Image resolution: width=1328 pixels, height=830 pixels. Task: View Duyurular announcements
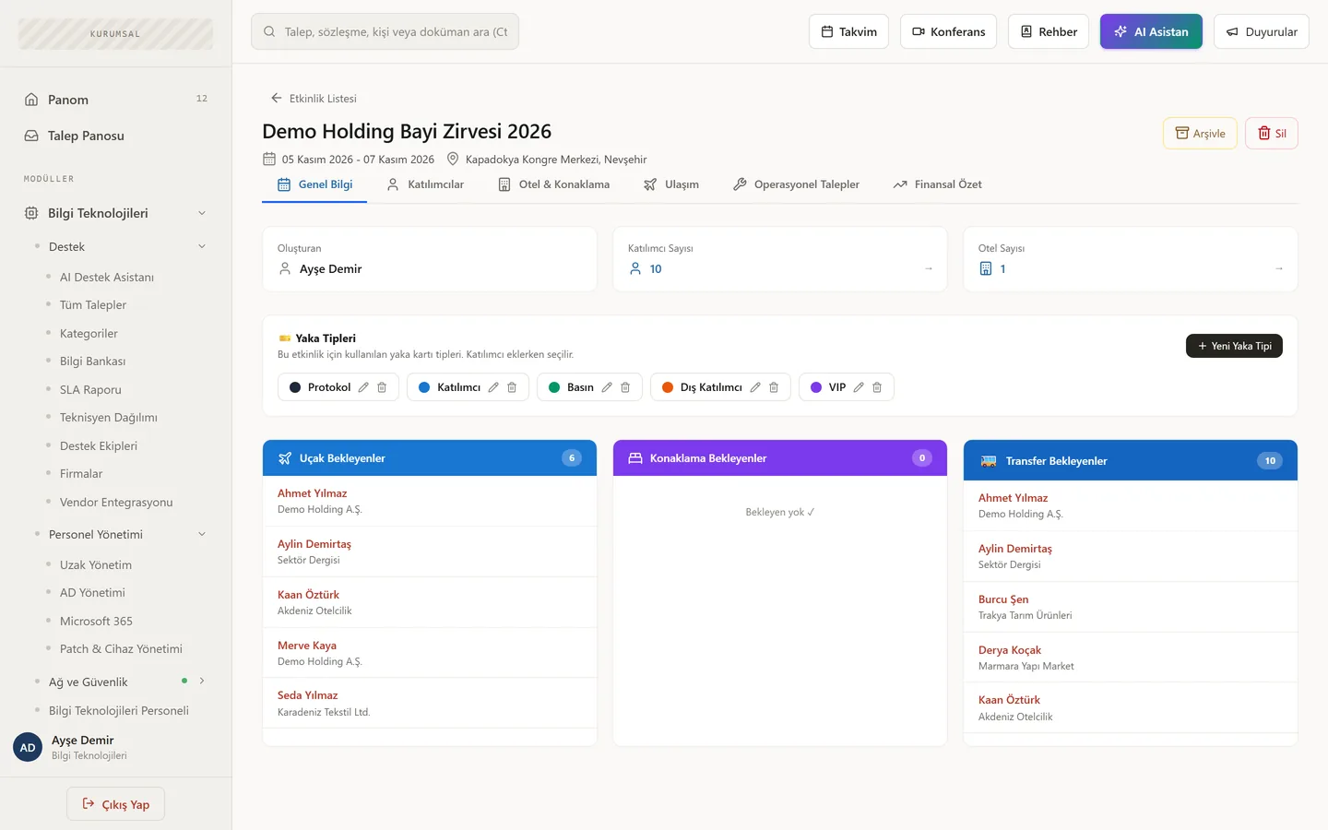pos(1262,31)
